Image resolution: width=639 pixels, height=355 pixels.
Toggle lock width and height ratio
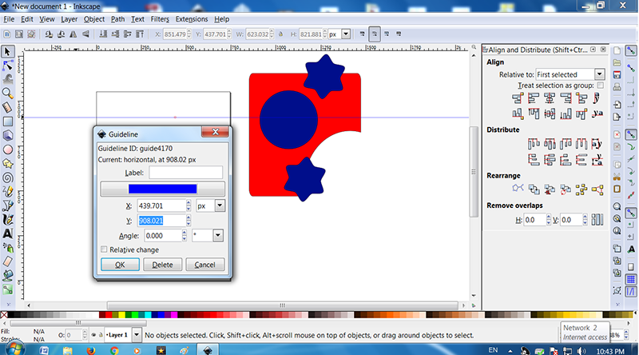click(281, 34)
